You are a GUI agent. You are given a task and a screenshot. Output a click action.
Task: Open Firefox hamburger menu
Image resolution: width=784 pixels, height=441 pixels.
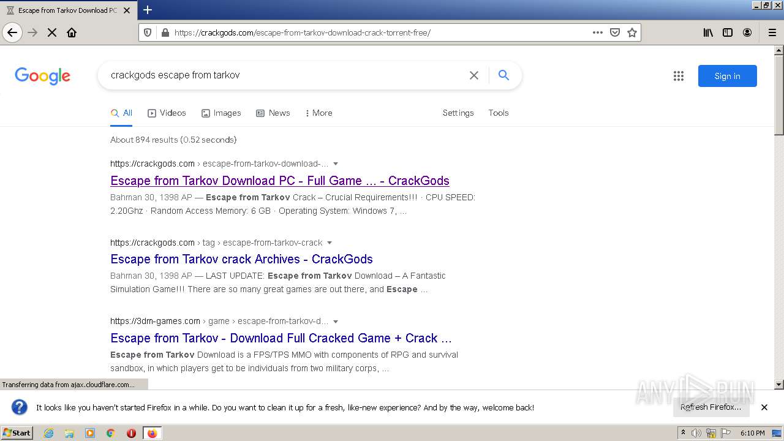772,32
